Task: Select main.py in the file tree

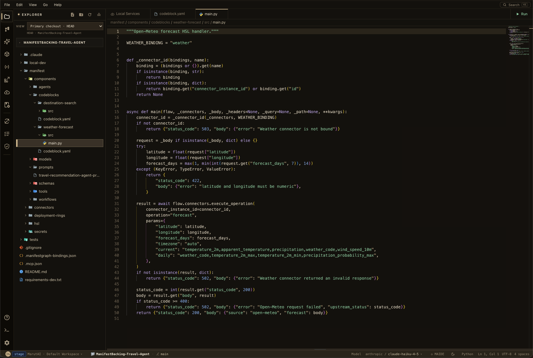Action: tap(60, 143)
